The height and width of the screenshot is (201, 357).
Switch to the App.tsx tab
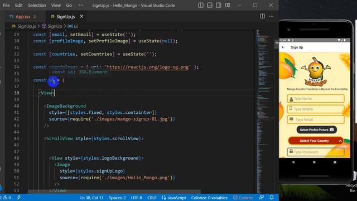23,17
